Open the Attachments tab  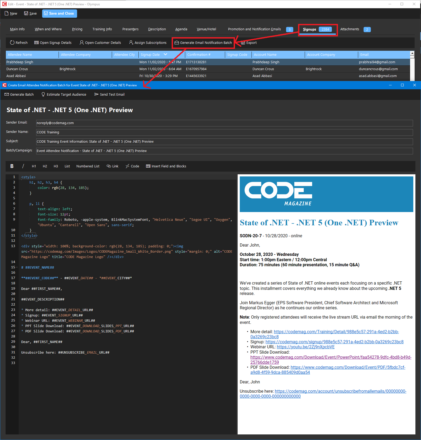click(355, 29)
